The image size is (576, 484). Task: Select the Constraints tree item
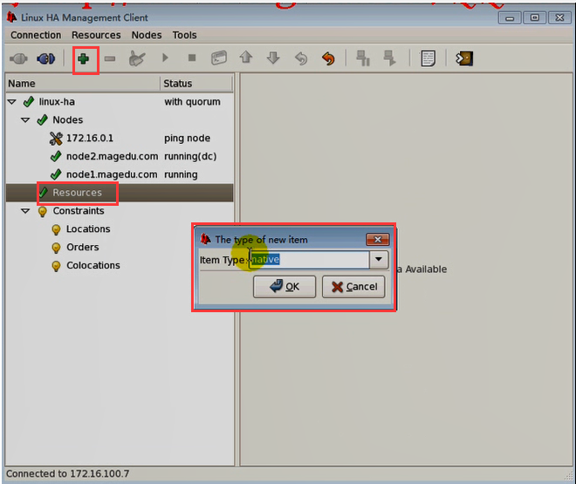tap(79, 211)
